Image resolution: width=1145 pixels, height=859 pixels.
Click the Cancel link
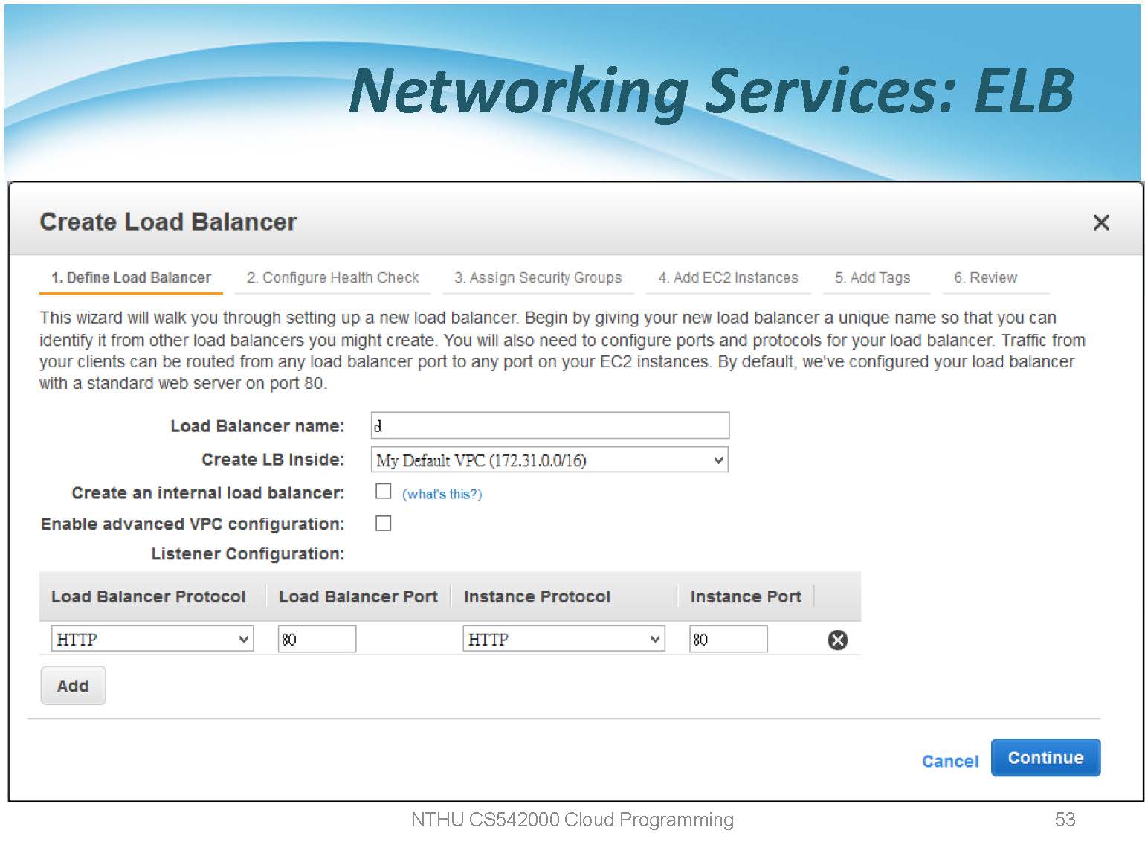949,761
